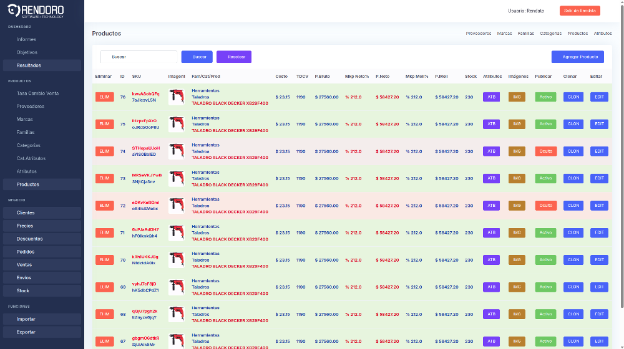Click the P.Meli column header
Screen dimensions: 624x349
(441, 76)
